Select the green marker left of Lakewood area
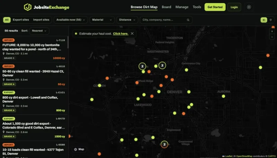Screen dimensions: 277x158 (x=92, y=99)
